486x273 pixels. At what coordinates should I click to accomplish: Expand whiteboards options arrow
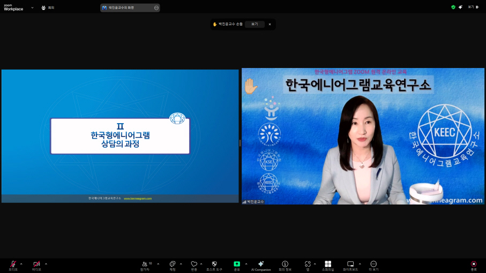(x=360, y=264)
